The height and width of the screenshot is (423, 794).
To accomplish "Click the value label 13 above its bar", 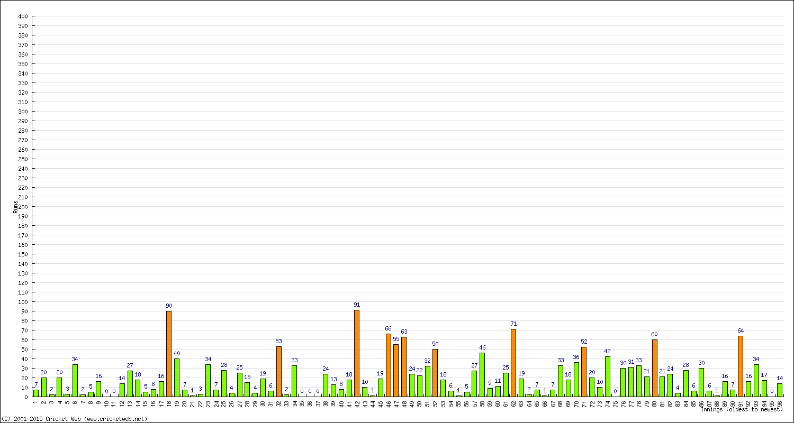I will pos(333,379).
